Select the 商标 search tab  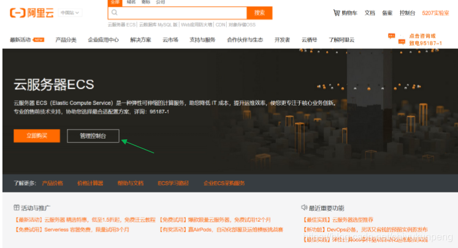tap(146, 2)
